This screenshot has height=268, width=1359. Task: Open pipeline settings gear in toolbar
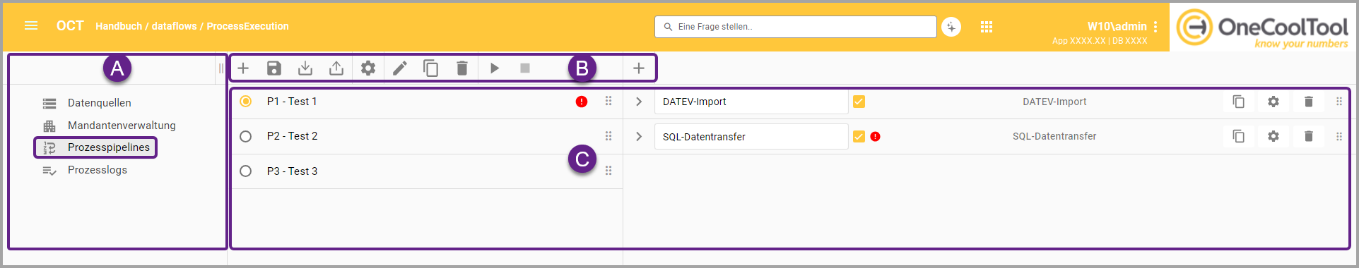[368, 68]
